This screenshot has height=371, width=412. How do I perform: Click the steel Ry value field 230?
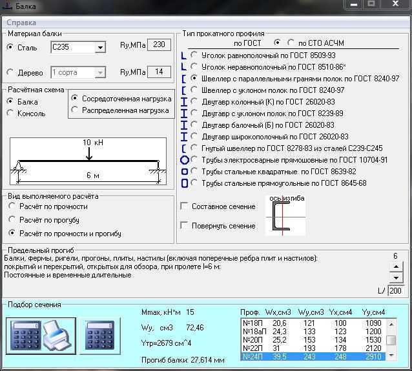(159, 45)
